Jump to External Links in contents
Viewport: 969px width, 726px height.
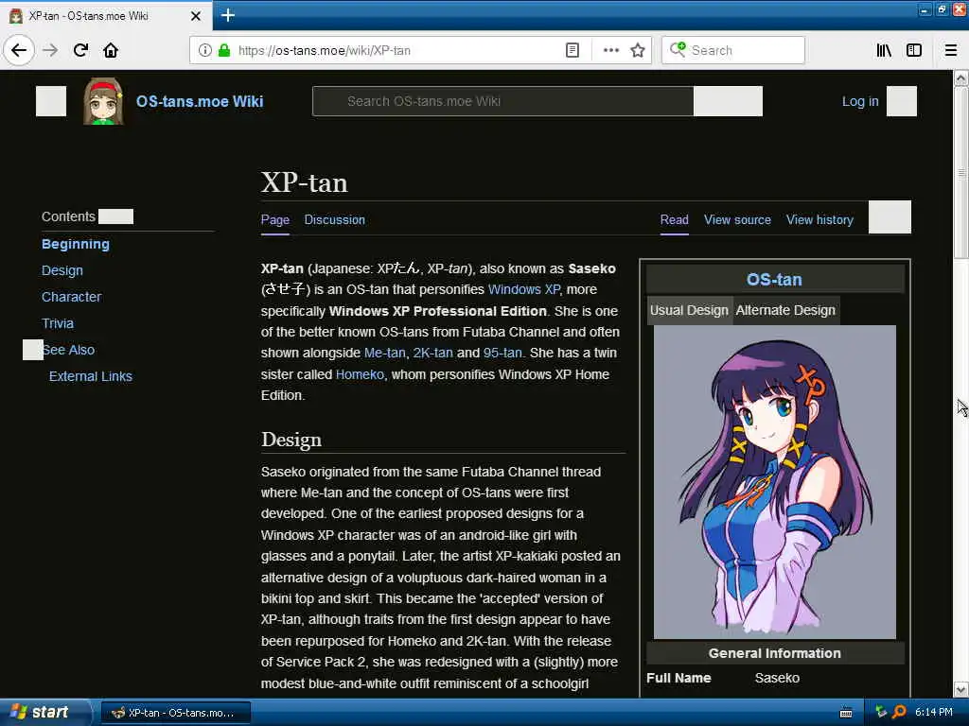pos(90,376)
